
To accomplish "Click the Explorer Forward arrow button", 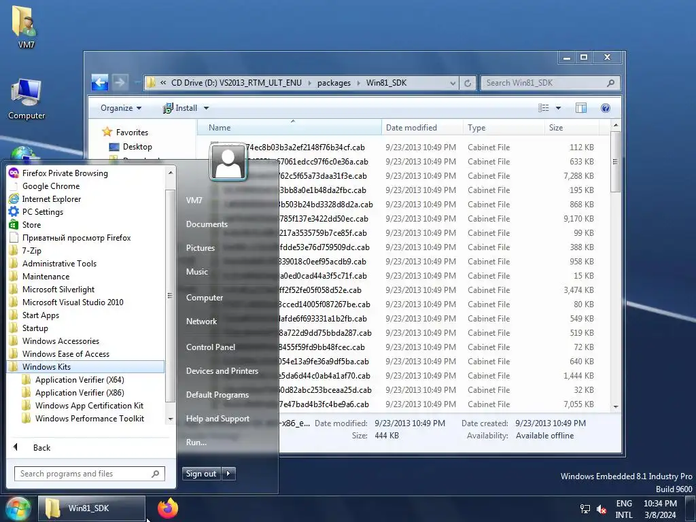I will (x=120, y=82).
